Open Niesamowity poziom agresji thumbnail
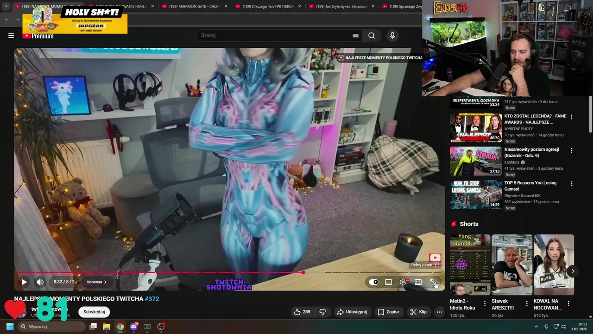 click(x=476, y=161)
